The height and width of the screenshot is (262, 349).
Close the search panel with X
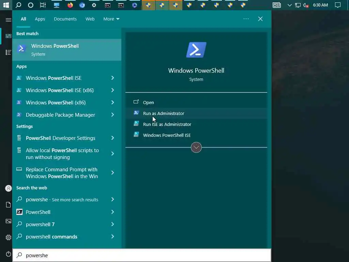pos(260,19)
